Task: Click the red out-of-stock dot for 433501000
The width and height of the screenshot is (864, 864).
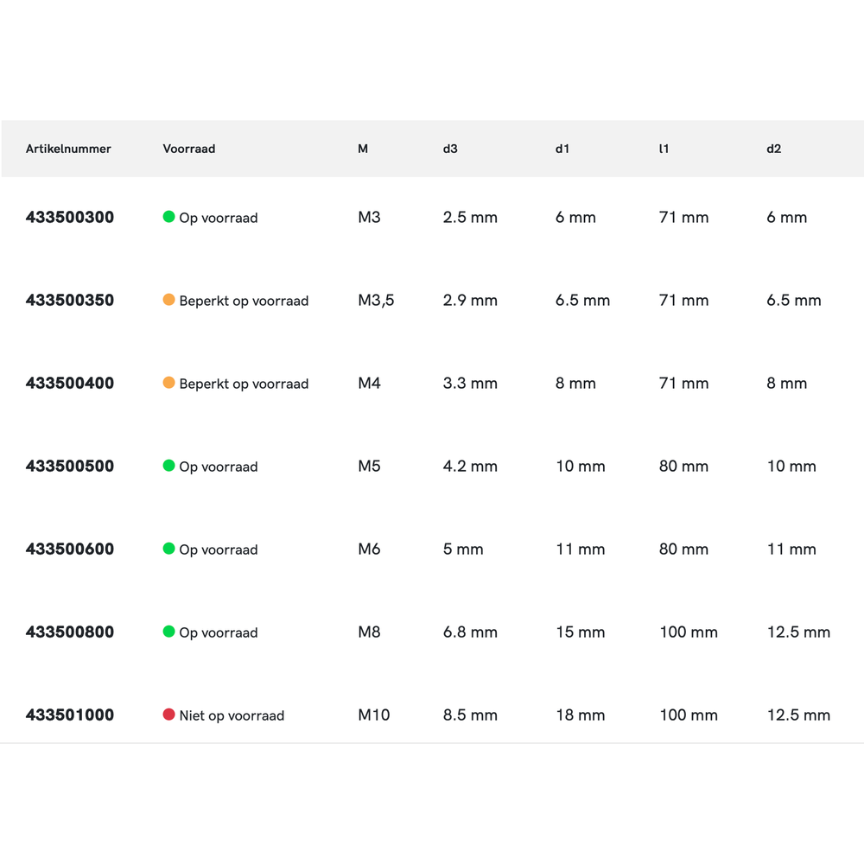Action: click(x=169, y=715)
